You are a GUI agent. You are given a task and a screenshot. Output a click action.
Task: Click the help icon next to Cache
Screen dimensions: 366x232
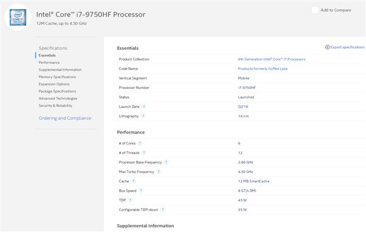[133, 181]
